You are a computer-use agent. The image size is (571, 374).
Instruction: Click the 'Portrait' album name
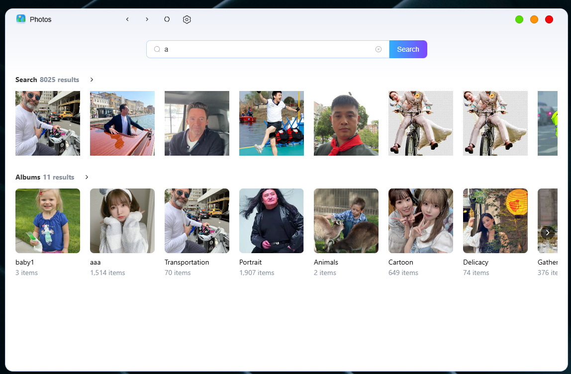251,262
